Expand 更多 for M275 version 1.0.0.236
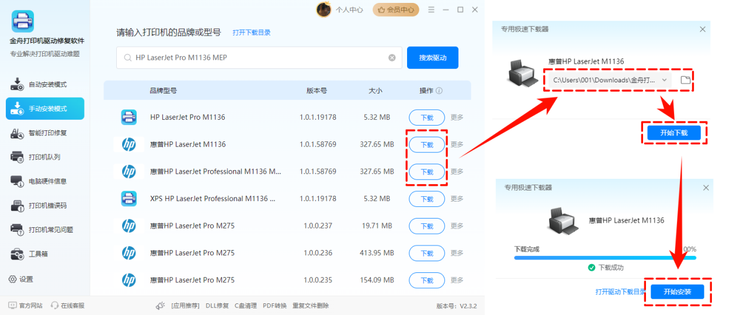Image resolution: width=740 pixels, height=315 pixels. coord(457,253)
